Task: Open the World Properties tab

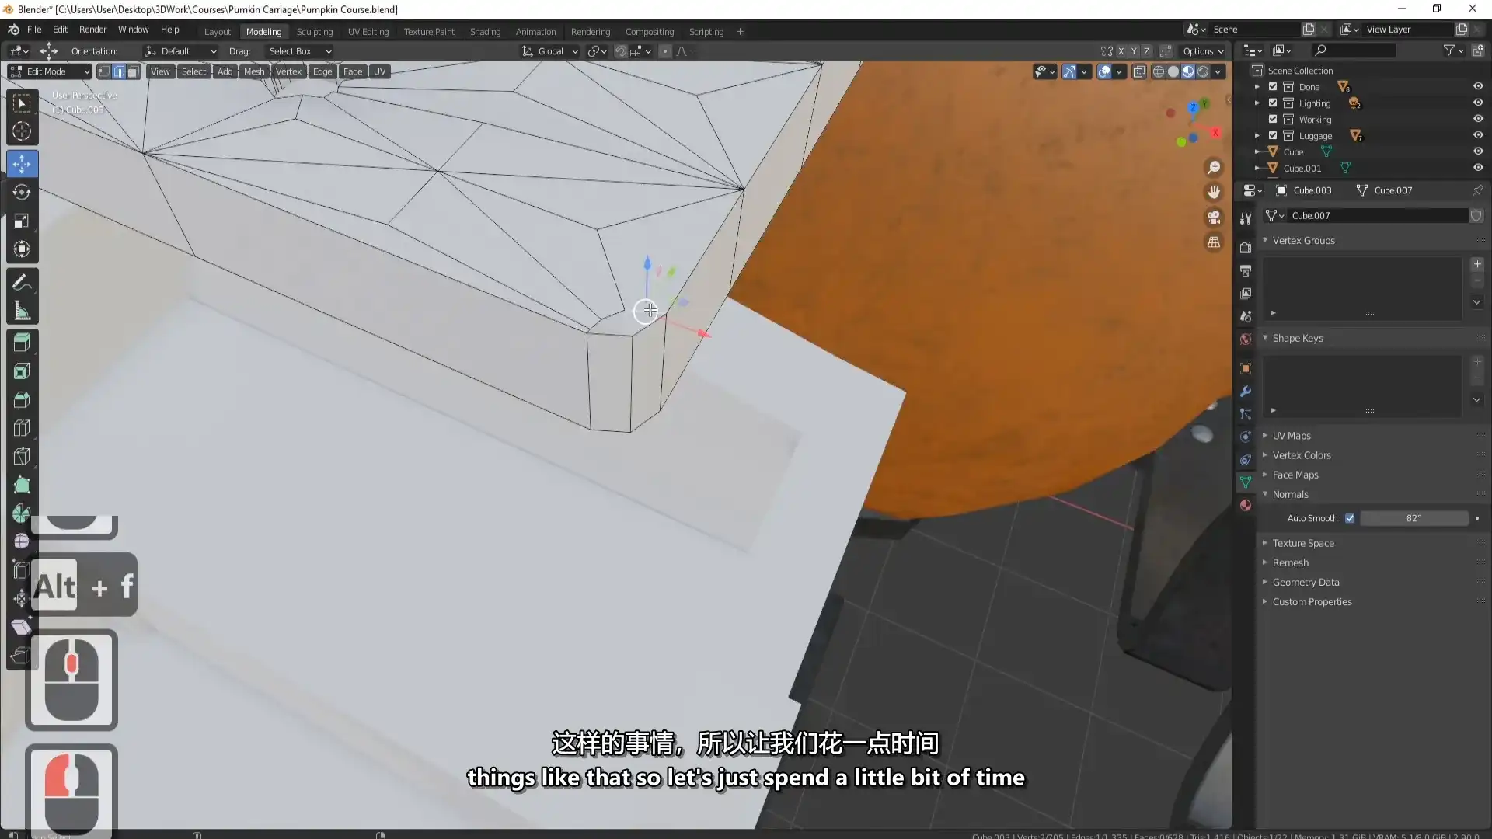Action: 1246,339
